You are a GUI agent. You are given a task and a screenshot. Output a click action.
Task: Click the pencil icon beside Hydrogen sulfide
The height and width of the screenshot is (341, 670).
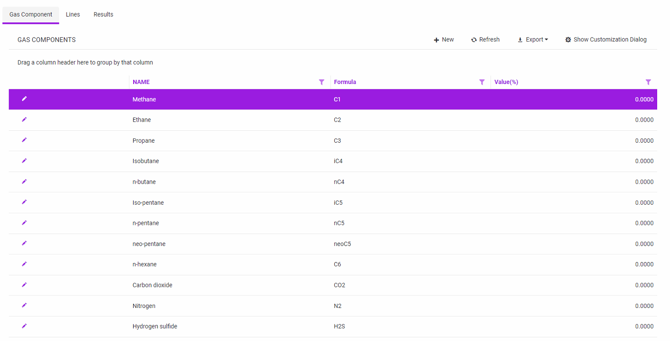tap(24, 326)
